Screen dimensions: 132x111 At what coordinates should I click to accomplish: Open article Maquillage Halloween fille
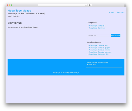tap(99, 54)
